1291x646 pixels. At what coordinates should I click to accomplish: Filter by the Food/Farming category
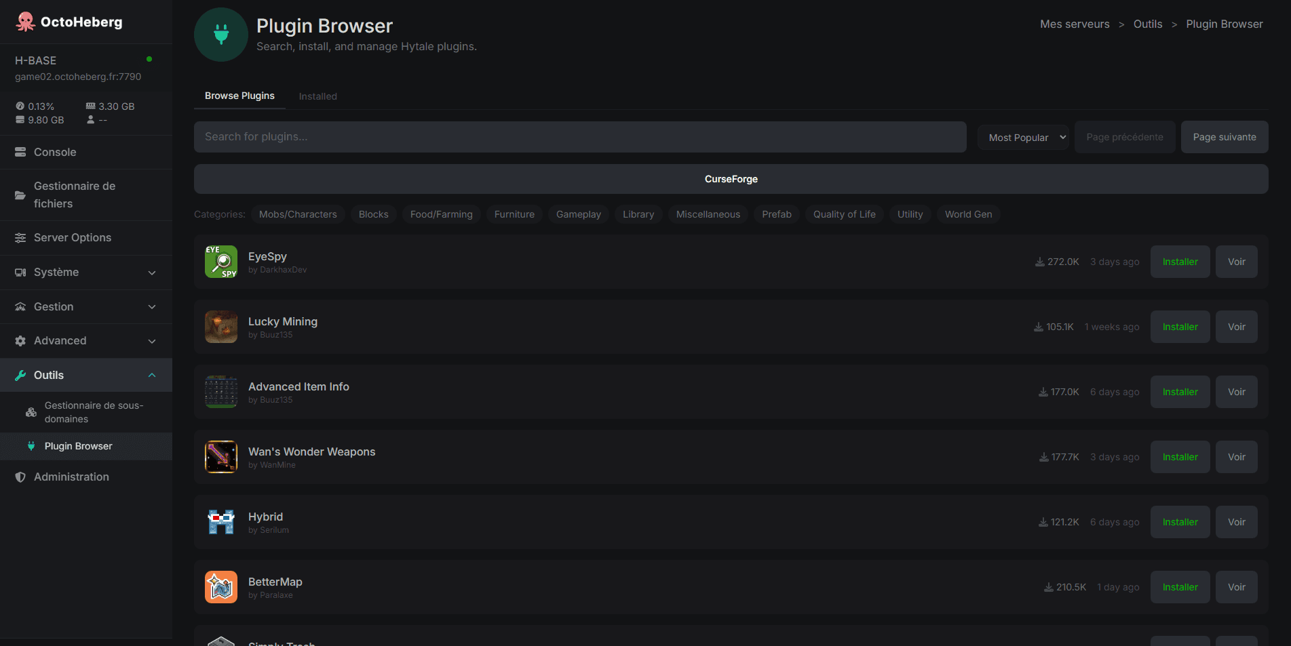(x=442, y=214)
